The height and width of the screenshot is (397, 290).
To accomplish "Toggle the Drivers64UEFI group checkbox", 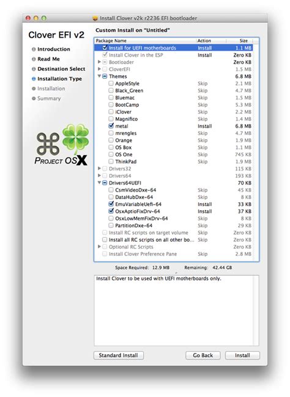I will click(105, 183).
